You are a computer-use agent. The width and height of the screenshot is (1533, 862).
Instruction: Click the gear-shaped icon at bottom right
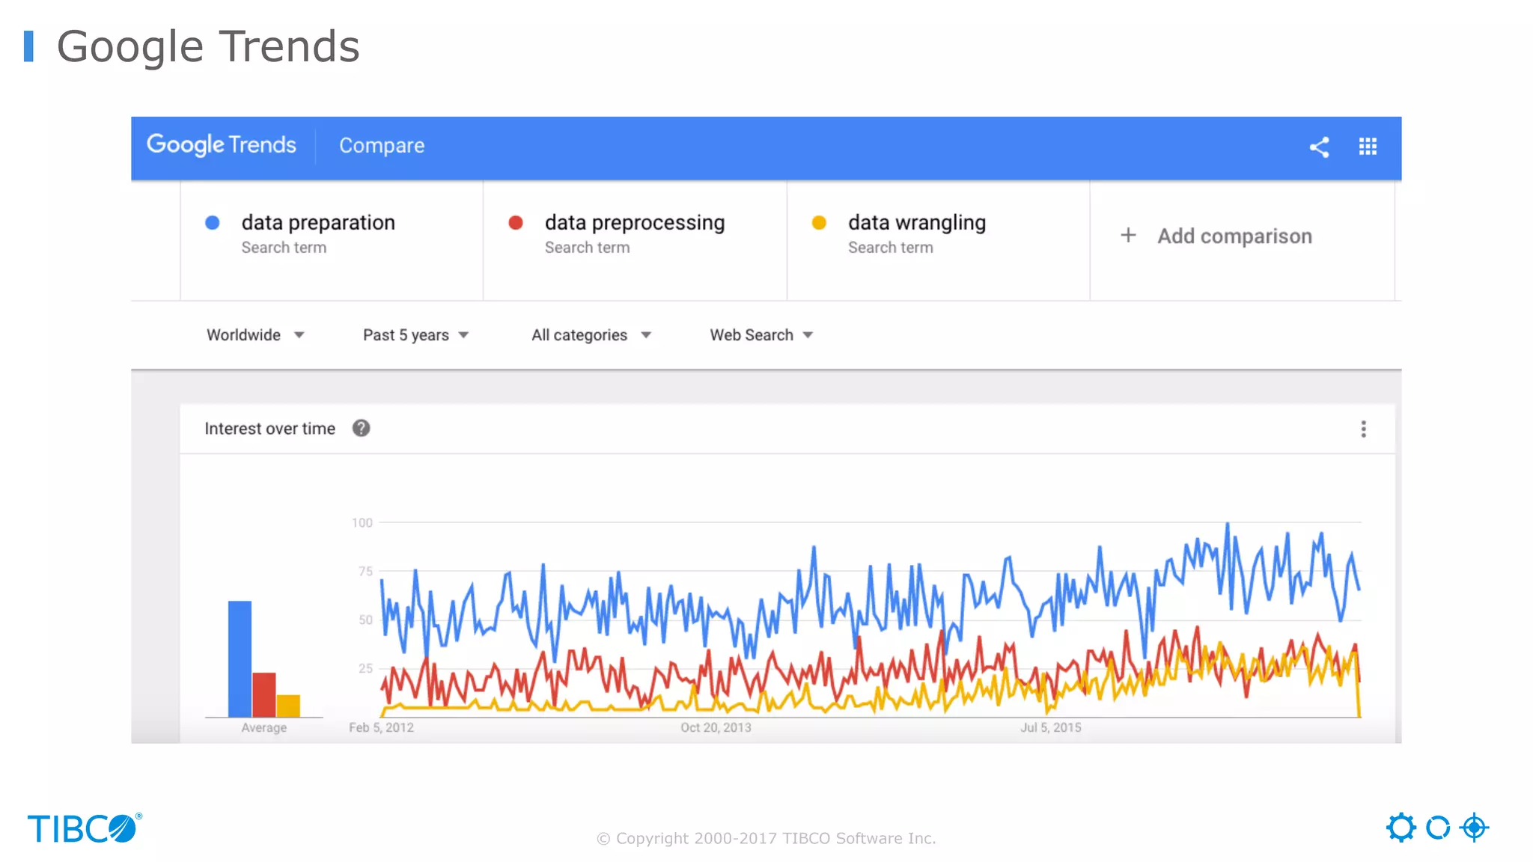click(x=1401, y=828)
